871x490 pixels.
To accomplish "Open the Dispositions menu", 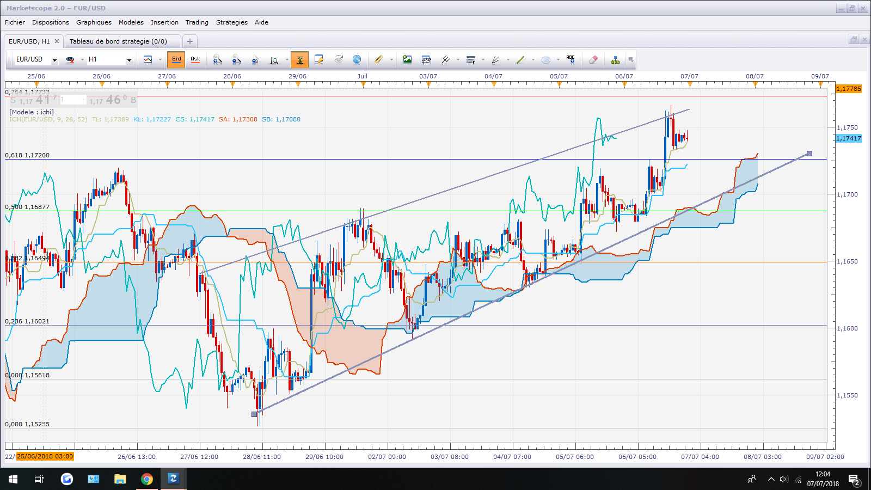I will (x=51, y=22).
